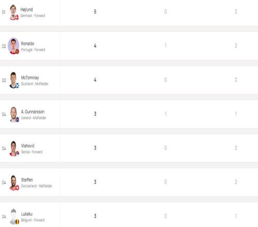Click the A. Gunnarsson name

[x=33, y=112]
